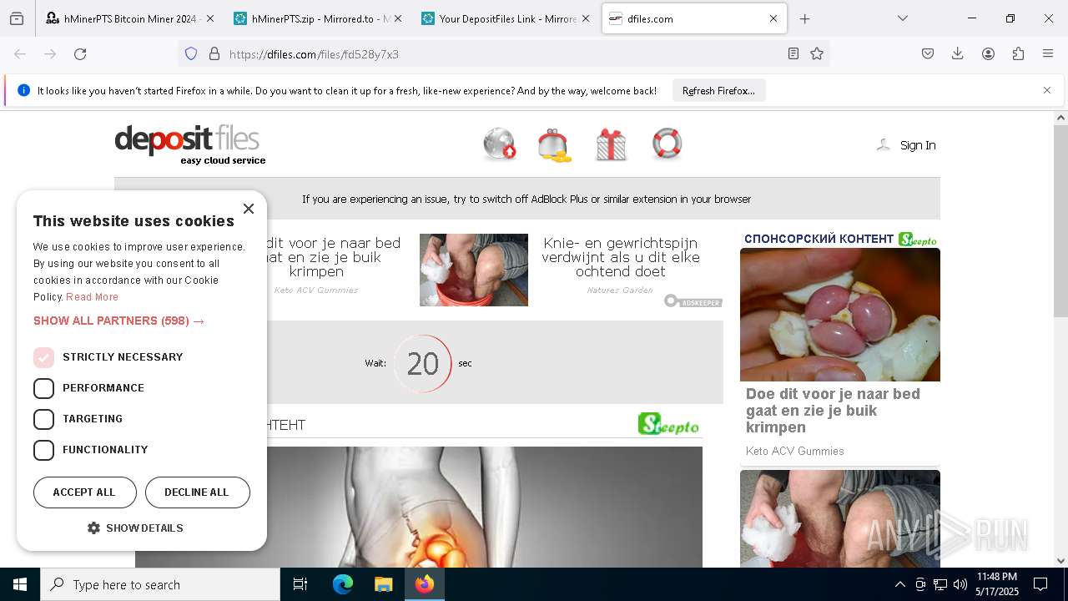Image resolution: width=1068 pixels, height=601 pixels.
Task: Bookmark this page with the star icon
Action: 817,53
